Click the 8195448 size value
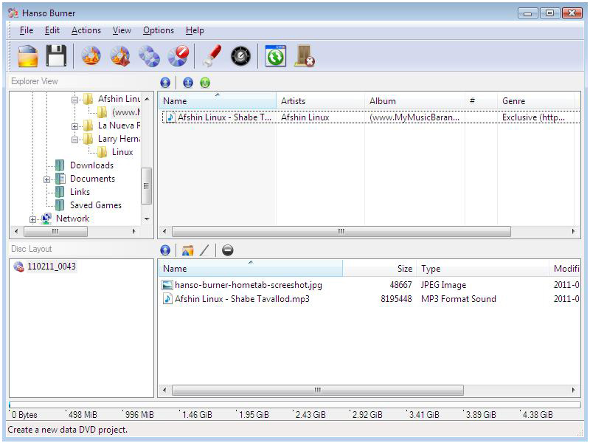 396,299
